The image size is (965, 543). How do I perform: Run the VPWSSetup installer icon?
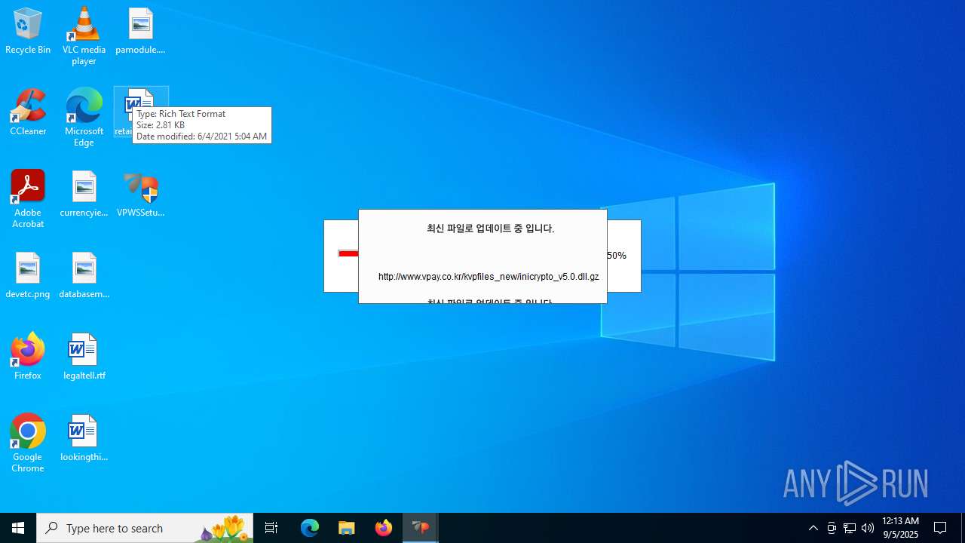(140, 194)
